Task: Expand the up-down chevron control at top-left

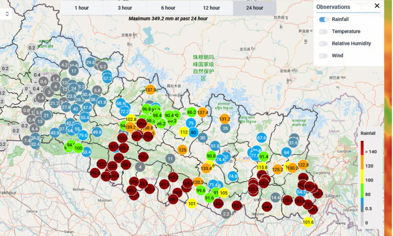Action: coord(7,14)
